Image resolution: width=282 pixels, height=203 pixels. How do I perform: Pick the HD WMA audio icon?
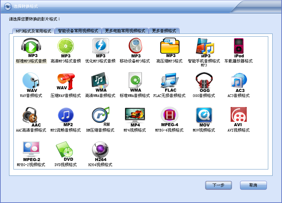click(x=100, y=82)
